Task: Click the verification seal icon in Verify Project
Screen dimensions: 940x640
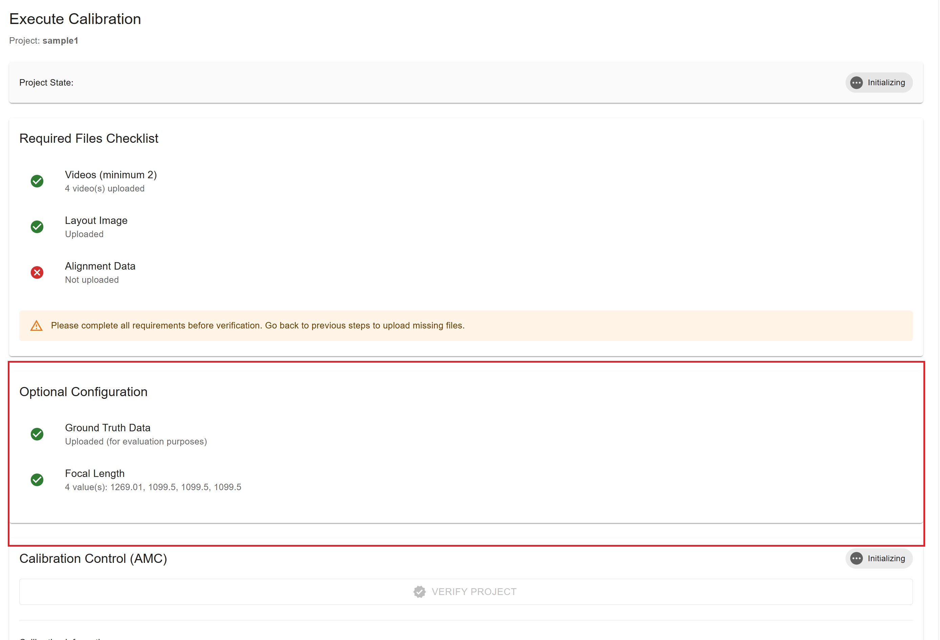Action: point(419,592)
